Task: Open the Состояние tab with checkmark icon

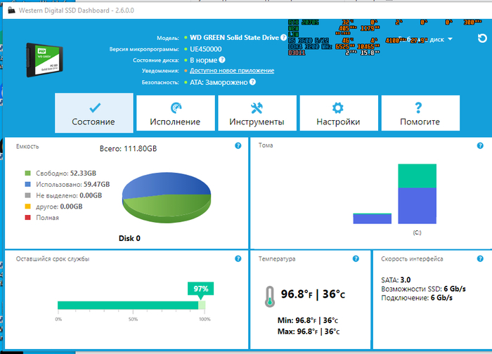Action: click(93, 113)
